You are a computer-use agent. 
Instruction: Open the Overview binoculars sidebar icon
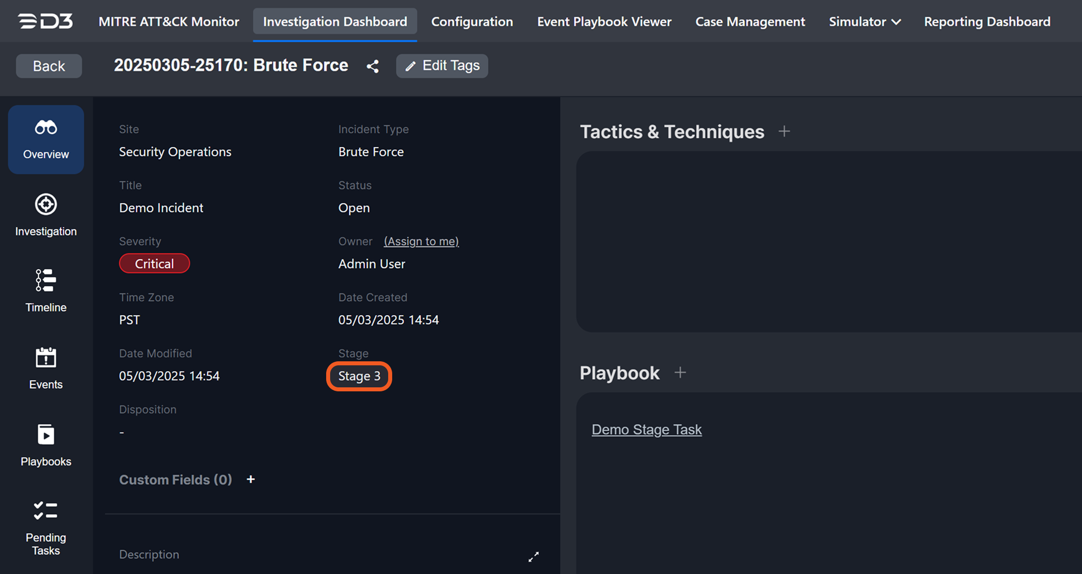[x=46, y=128]
